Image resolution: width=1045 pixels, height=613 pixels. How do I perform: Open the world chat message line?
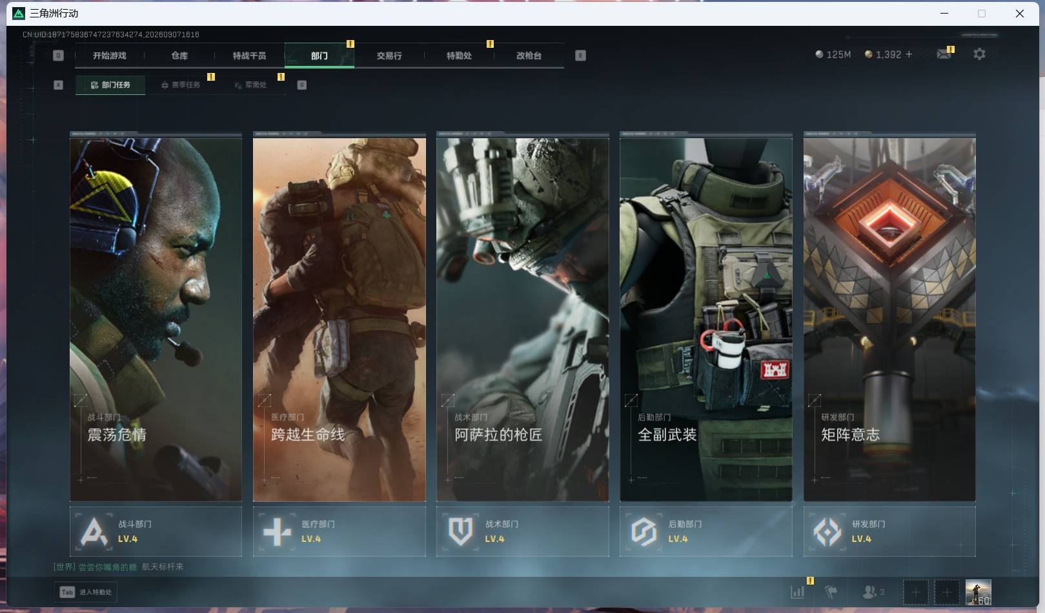(118, 566)
